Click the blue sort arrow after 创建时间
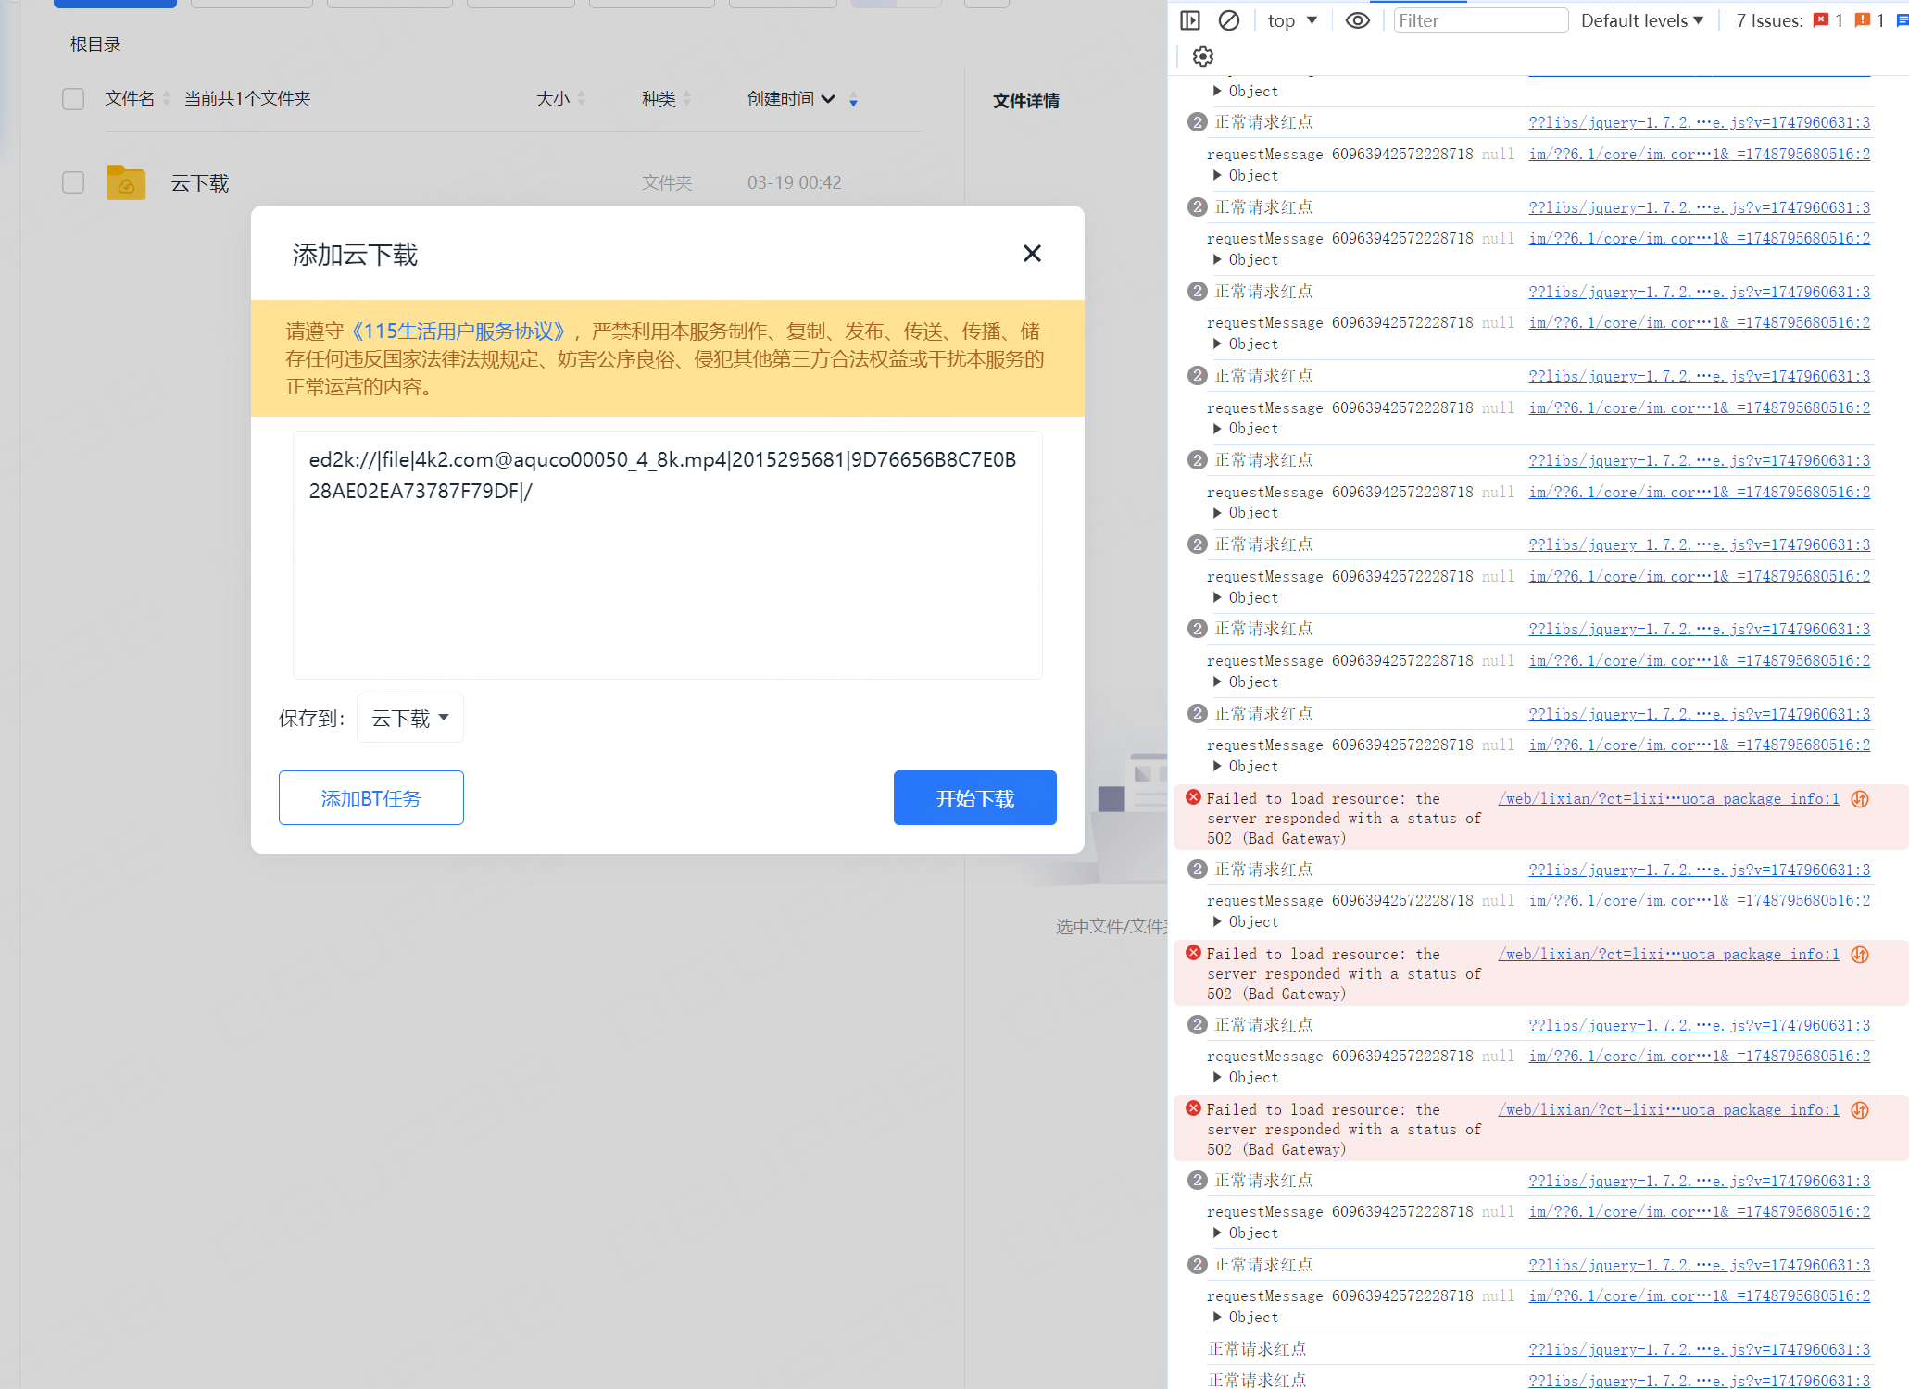1909x1389 pixels. 853,101
